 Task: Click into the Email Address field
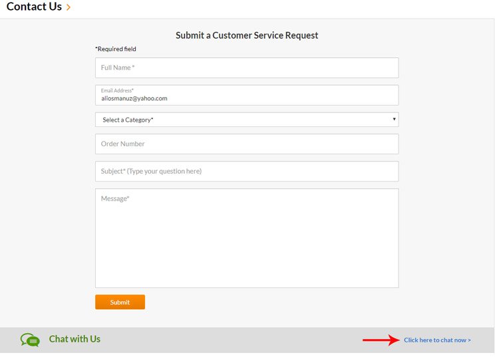(247, 95)
